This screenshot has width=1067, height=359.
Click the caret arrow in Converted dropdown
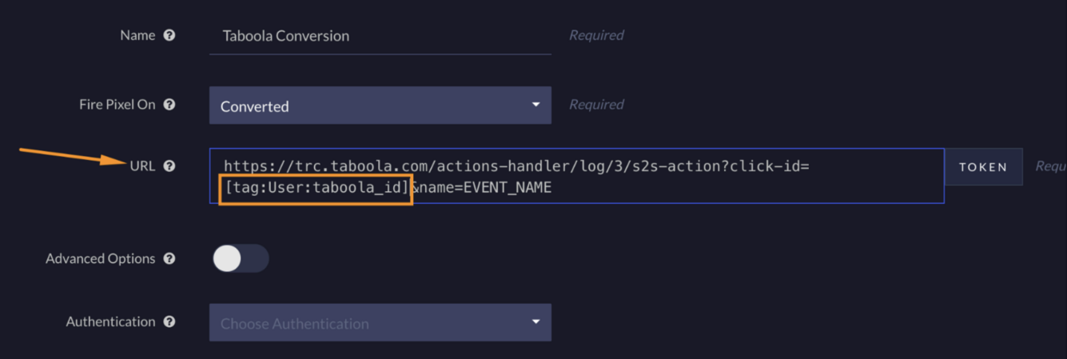coord(535,105)
